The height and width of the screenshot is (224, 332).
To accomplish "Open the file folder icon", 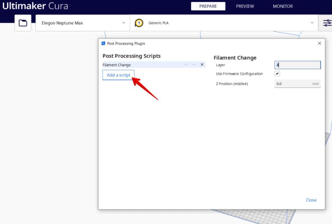I will [23, 23].
